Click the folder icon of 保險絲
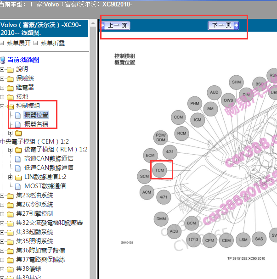Screen dimensions: 277x279 10,79
